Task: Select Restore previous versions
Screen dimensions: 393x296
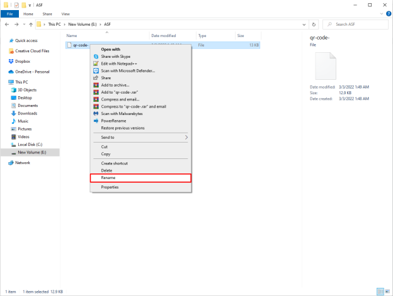Action: click(140, 128)
